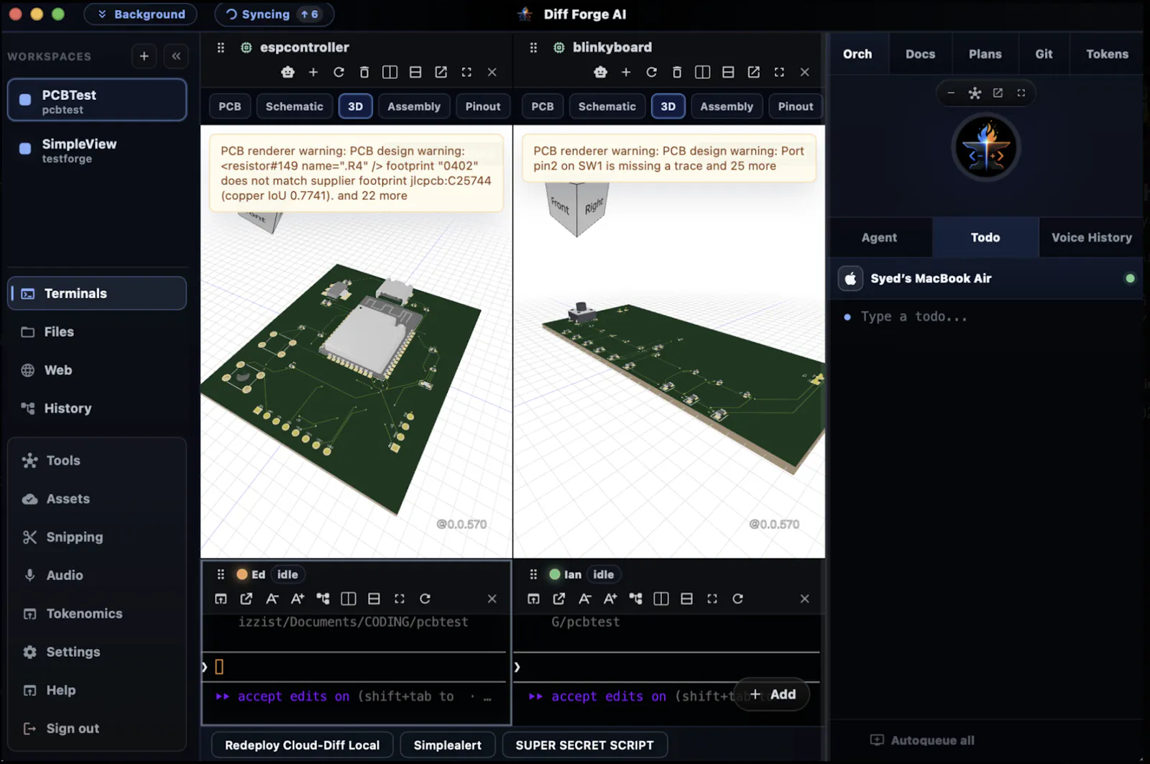
Task: Open the Docs tab
Action: (920, 54)
